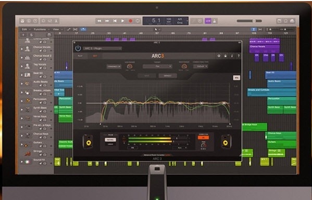Toggle the Metronome click

point(215,21)
